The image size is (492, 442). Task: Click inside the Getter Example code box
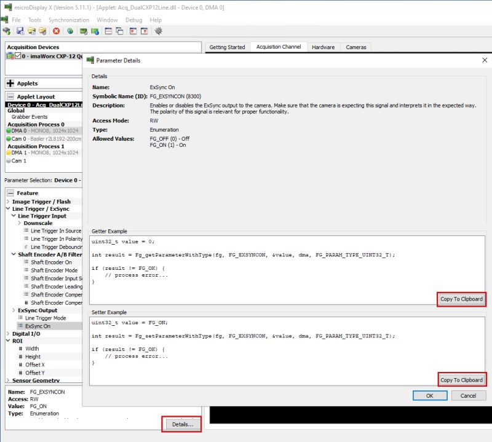pyautogui.click(x=287, y=270)
